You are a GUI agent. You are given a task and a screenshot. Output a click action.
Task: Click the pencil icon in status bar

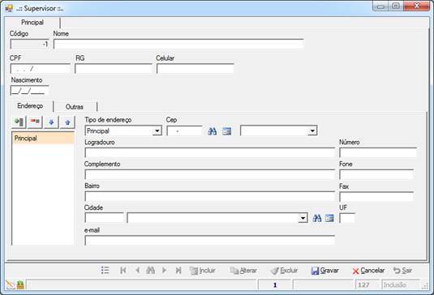click(x=11, y=284)
